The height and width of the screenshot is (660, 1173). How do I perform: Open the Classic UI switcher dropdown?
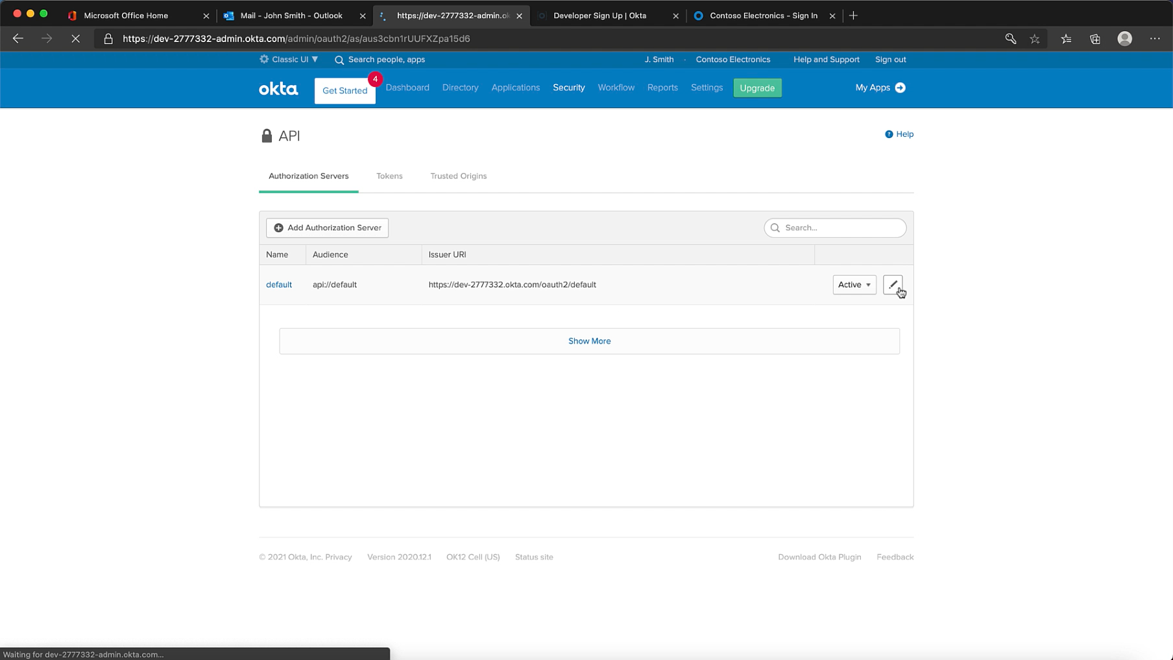click(289, 60)
